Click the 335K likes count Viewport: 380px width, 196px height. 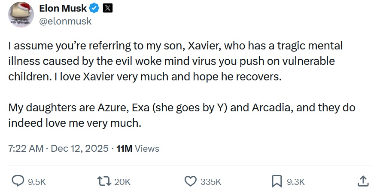[x=211, y=182]
